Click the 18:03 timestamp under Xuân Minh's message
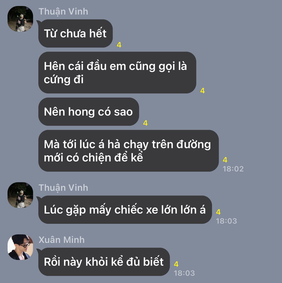282x283 pixels. click(x=184, y=273)
